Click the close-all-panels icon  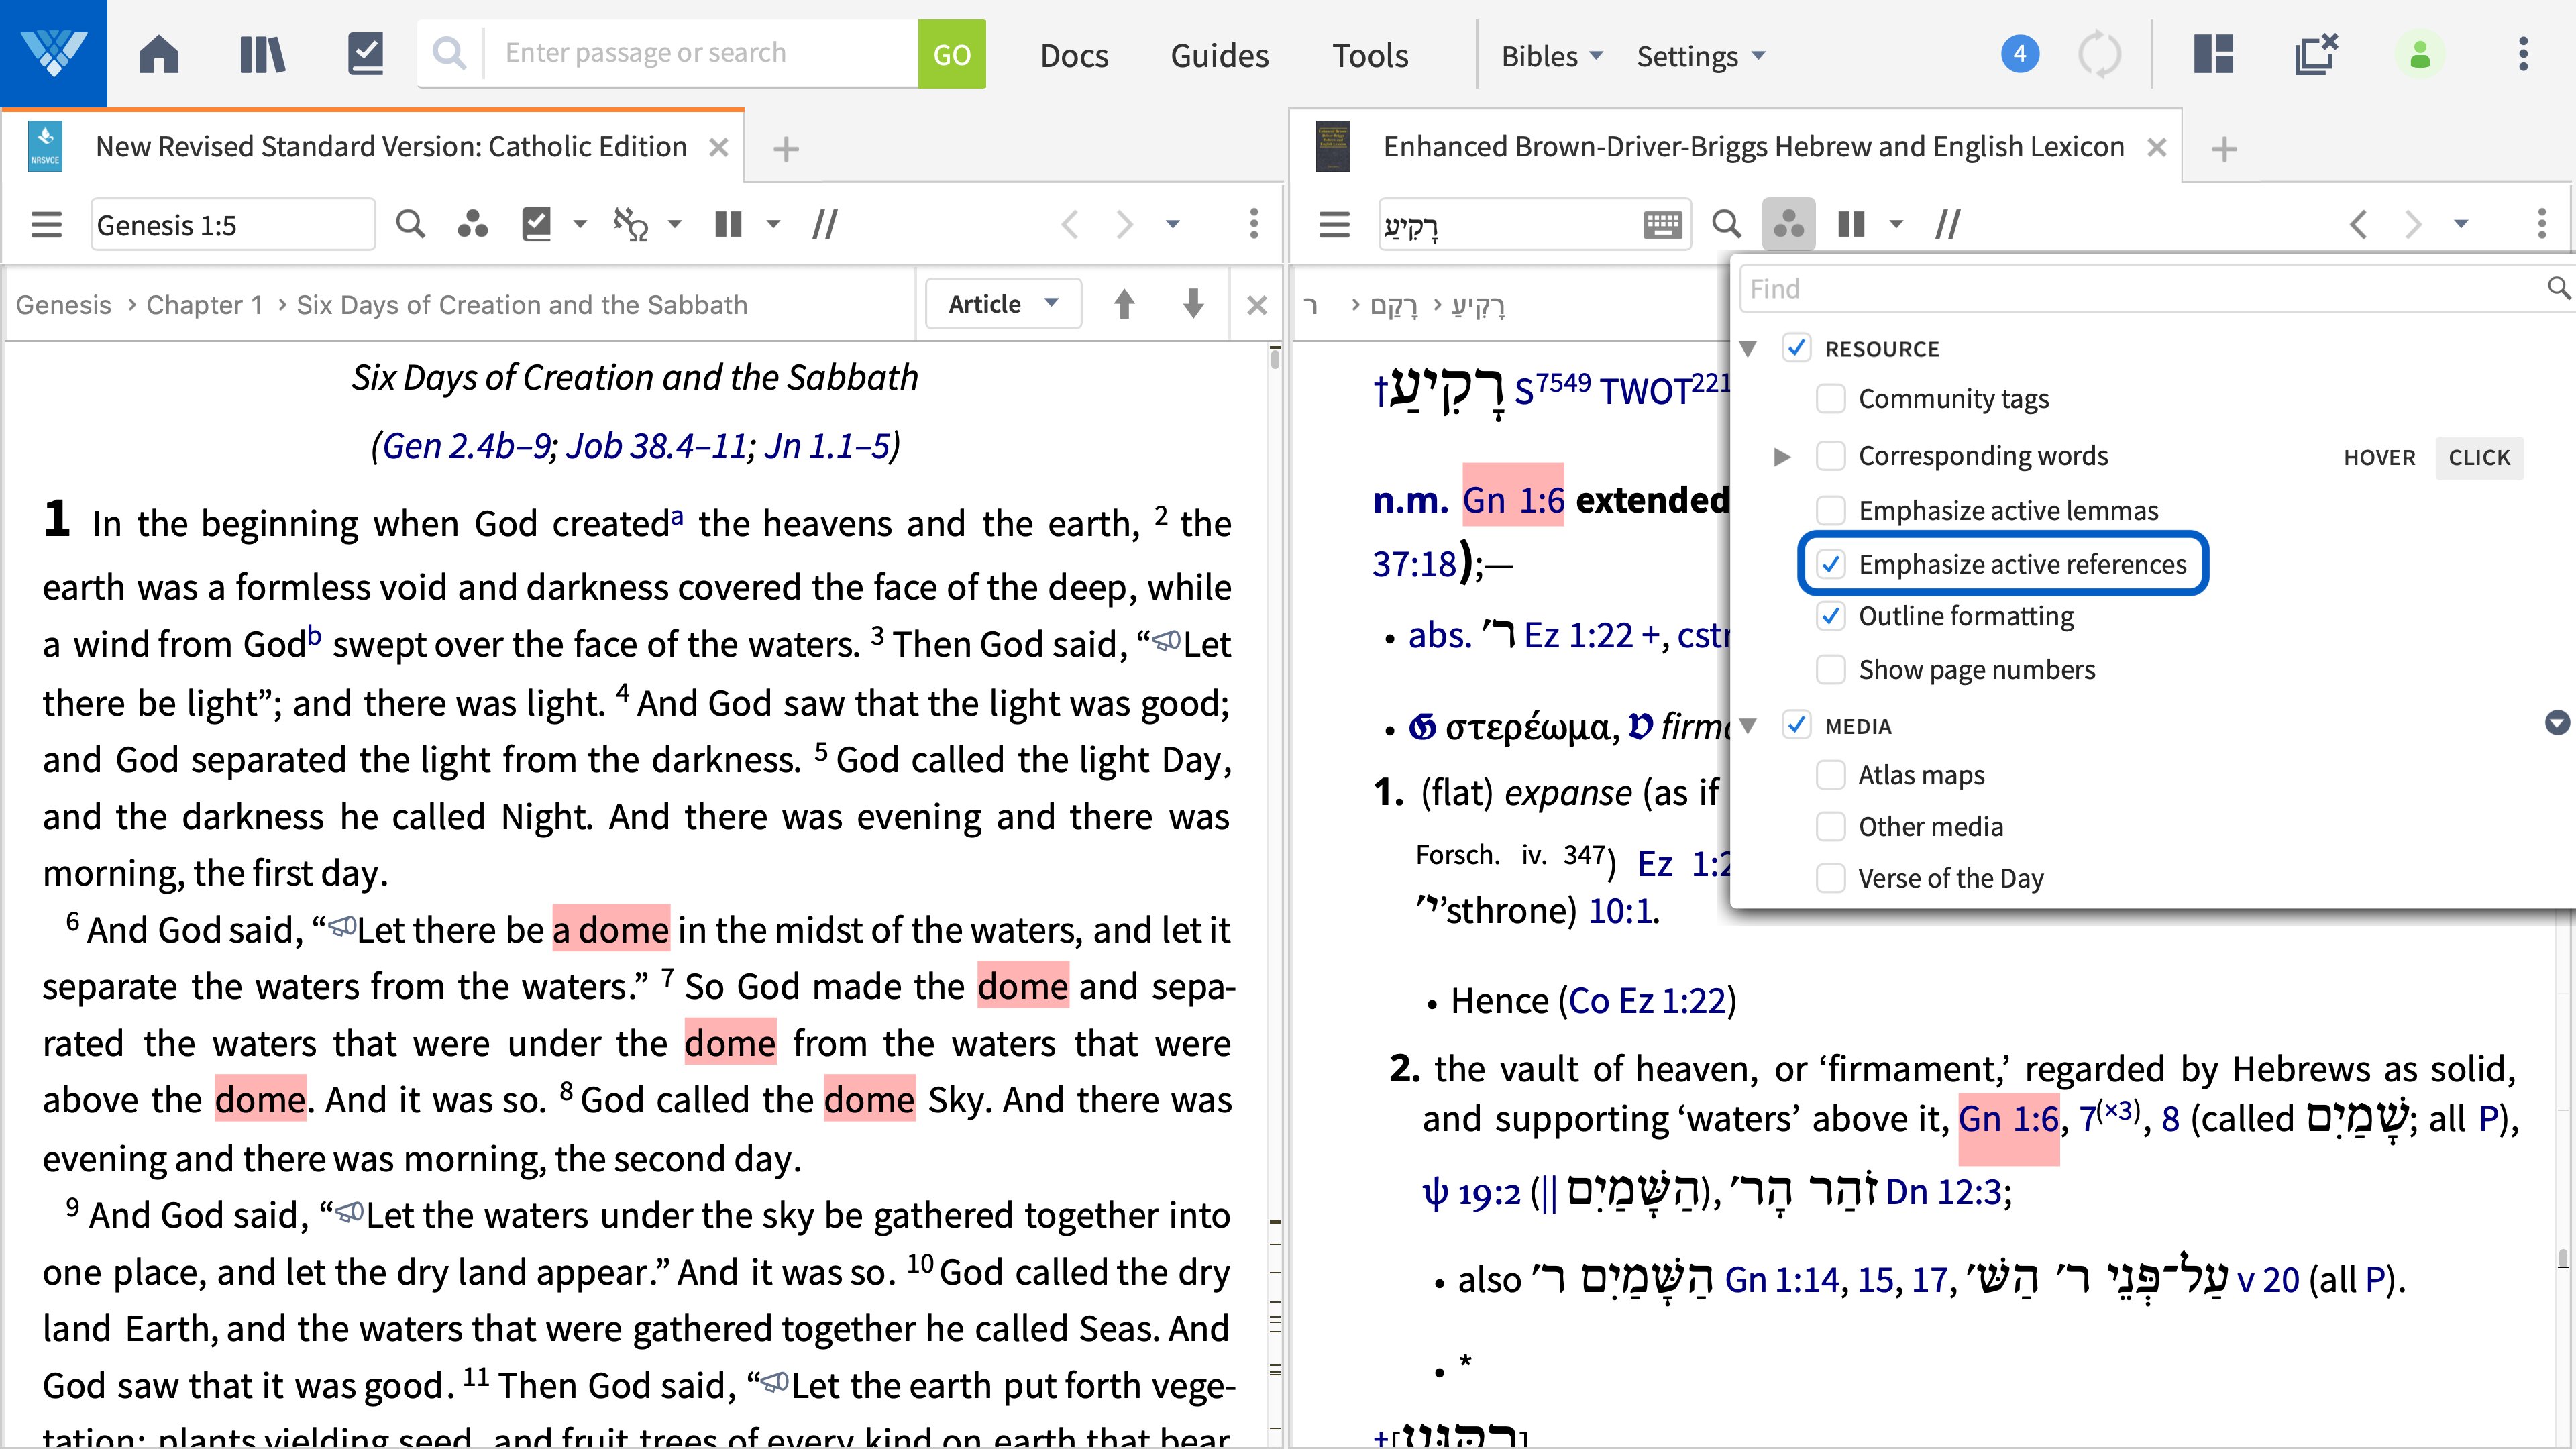pos(2316,54)
